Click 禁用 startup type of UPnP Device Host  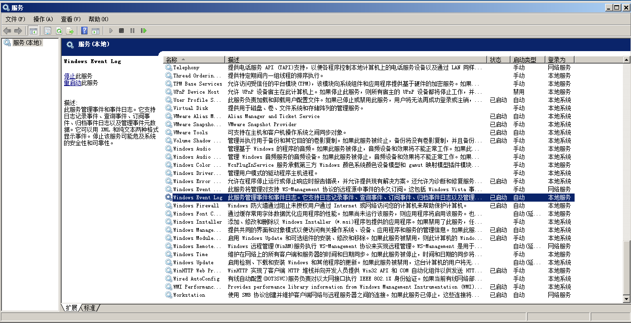[519, 92]
